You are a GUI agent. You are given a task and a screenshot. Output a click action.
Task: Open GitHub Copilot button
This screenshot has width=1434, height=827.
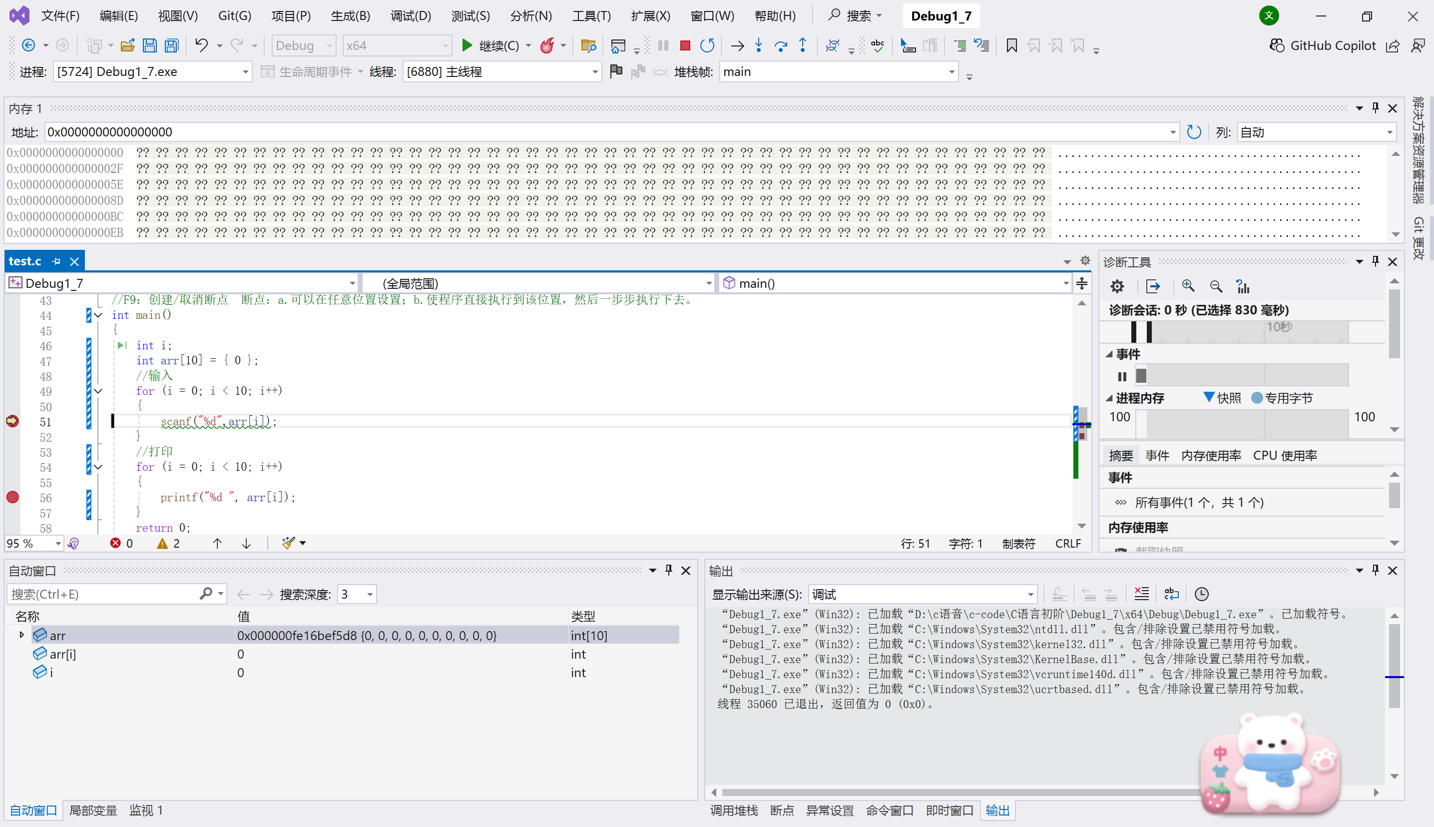click(x=1322, y=45)
